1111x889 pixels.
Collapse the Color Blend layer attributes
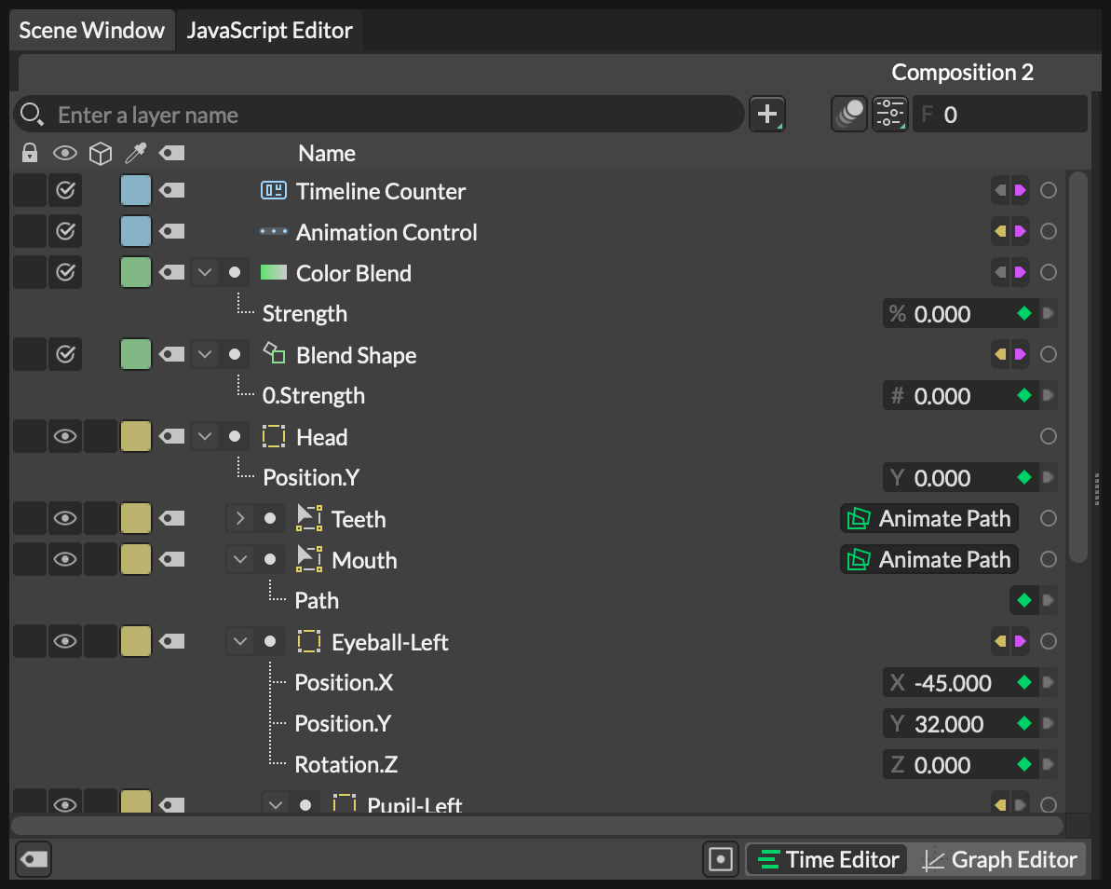(x=205, y=273)
